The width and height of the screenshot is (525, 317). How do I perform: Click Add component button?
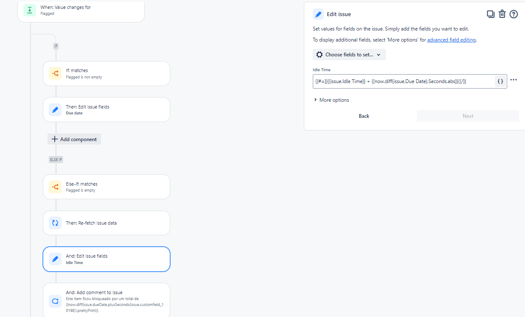[74, 139]
